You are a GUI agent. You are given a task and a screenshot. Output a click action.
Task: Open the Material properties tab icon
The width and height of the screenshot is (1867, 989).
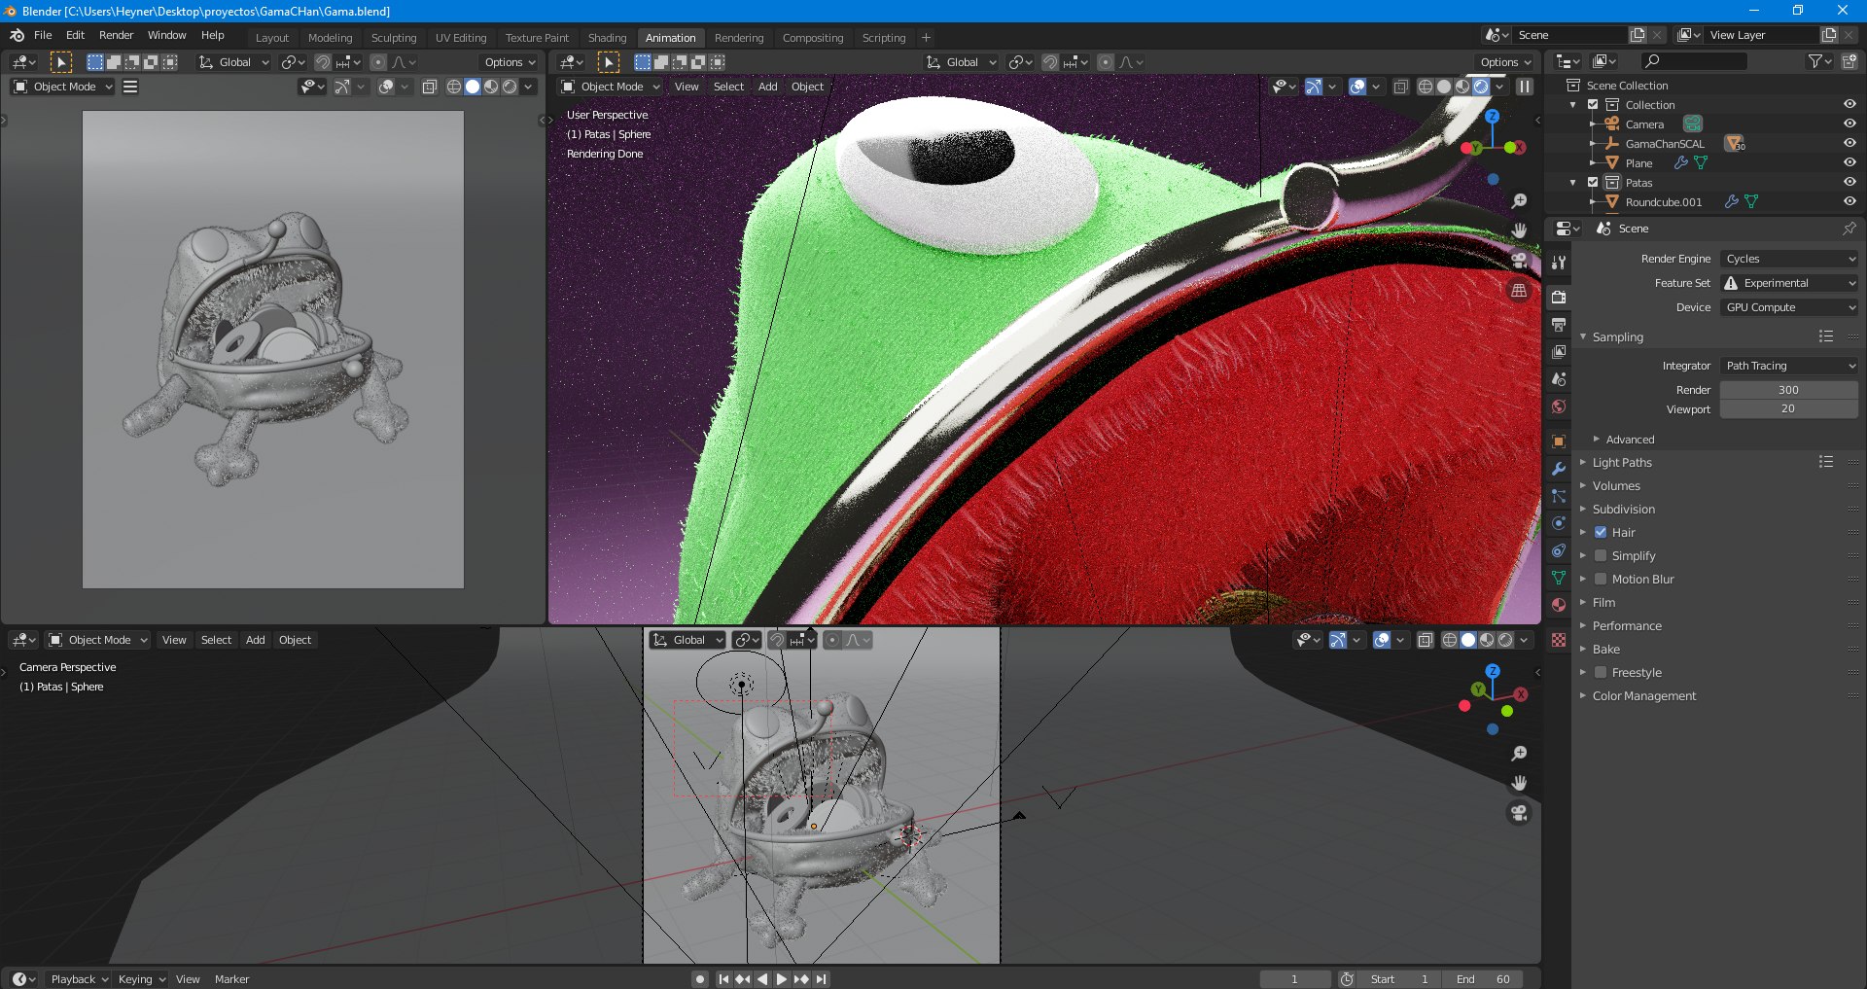click(1559, 605)
